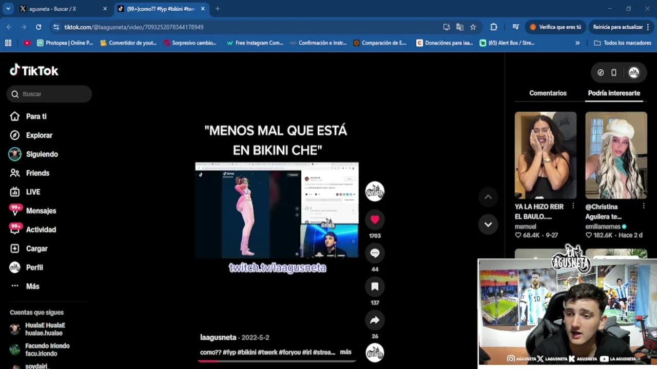Close the agusneta X browser tab

coord(105,9)
